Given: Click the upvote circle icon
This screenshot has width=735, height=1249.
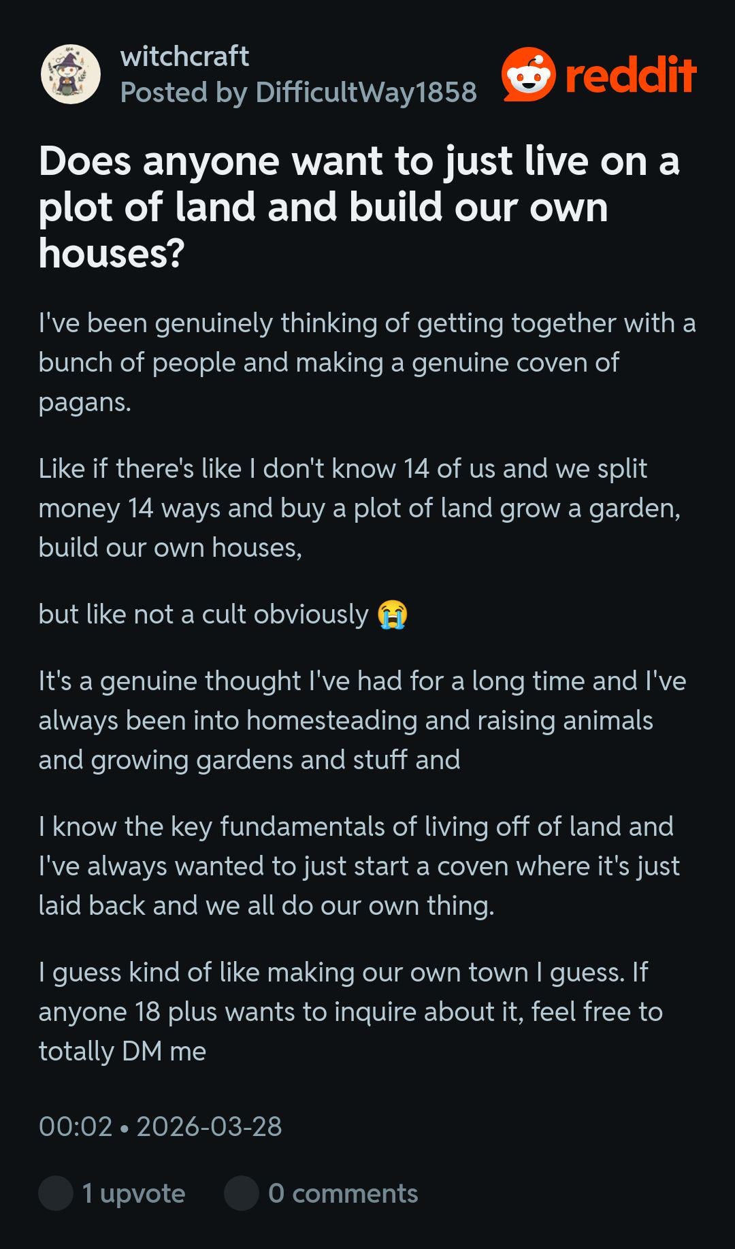Looking at the screenshot, I should tap(56, 1193).
